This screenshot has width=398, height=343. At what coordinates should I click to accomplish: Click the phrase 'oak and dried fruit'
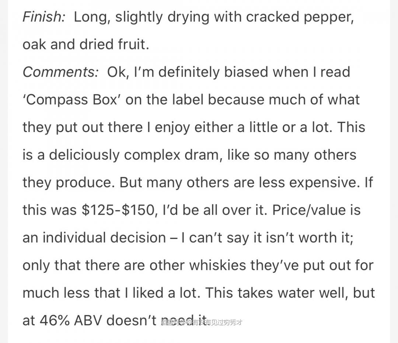coord(85,44)
